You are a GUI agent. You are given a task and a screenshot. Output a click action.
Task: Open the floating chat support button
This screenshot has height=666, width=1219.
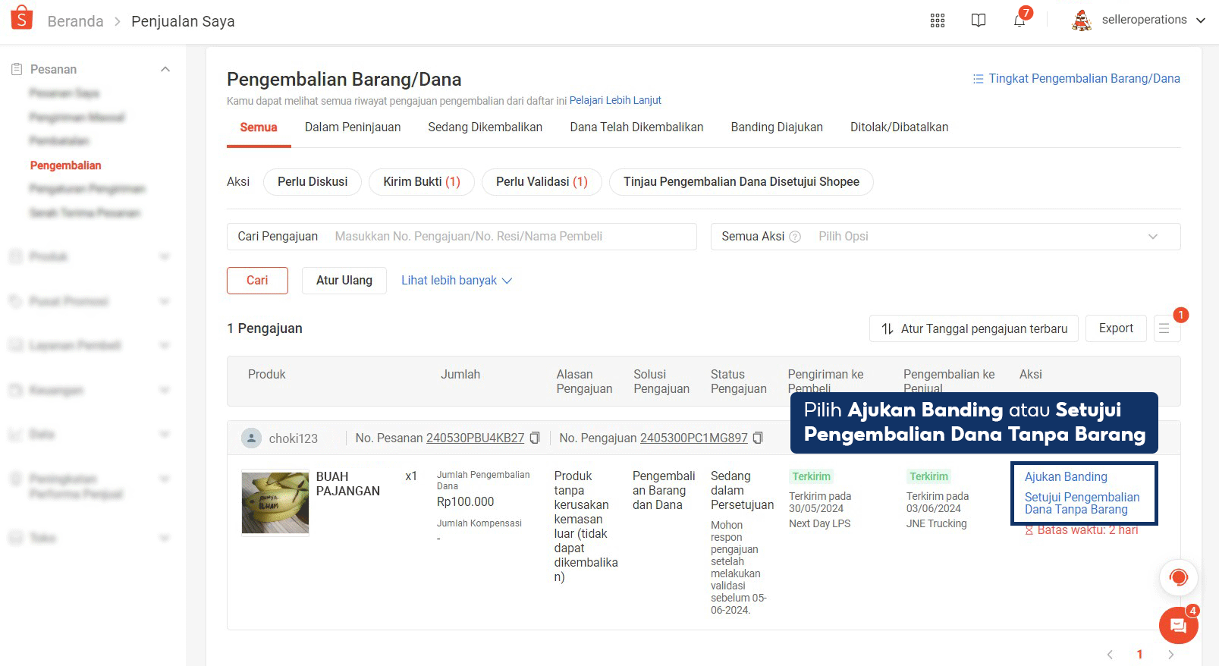pos(1178,625)
